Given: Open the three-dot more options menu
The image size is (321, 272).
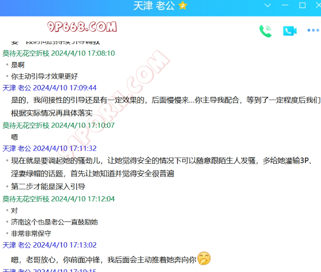Looking at the screenshot, I should 313,31.
